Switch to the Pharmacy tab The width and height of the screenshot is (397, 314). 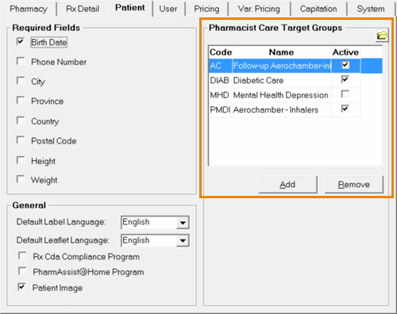(x=29, y=9)
